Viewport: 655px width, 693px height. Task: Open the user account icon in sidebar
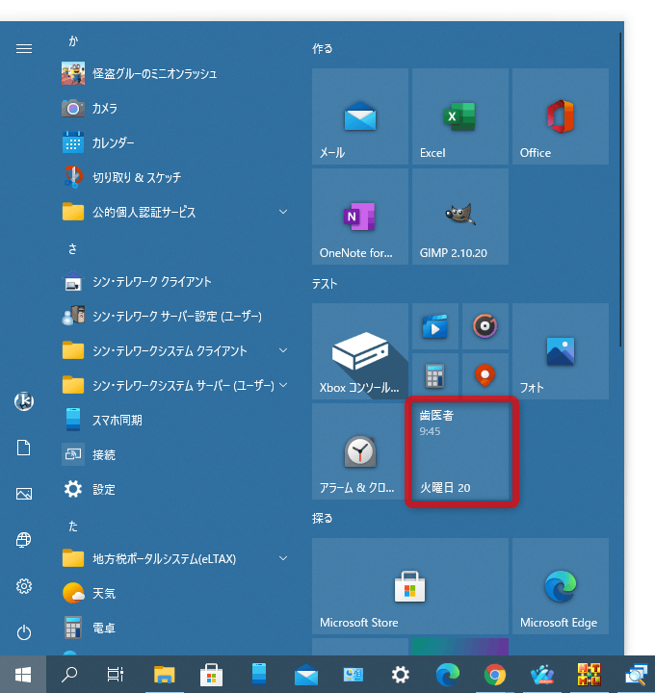point(24,401)
